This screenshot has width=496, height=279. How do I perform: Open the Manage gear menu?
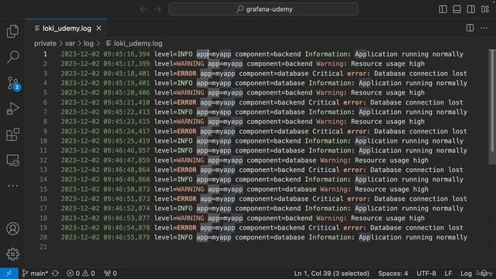[12, 254]
